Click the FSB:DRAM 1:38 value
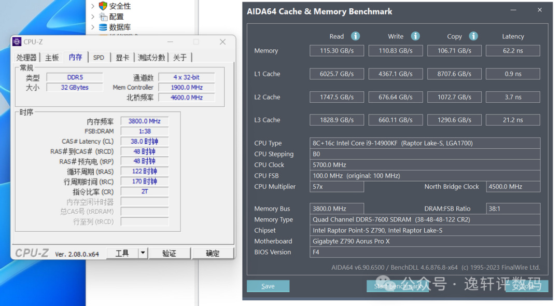 click(x=145, y=131)
